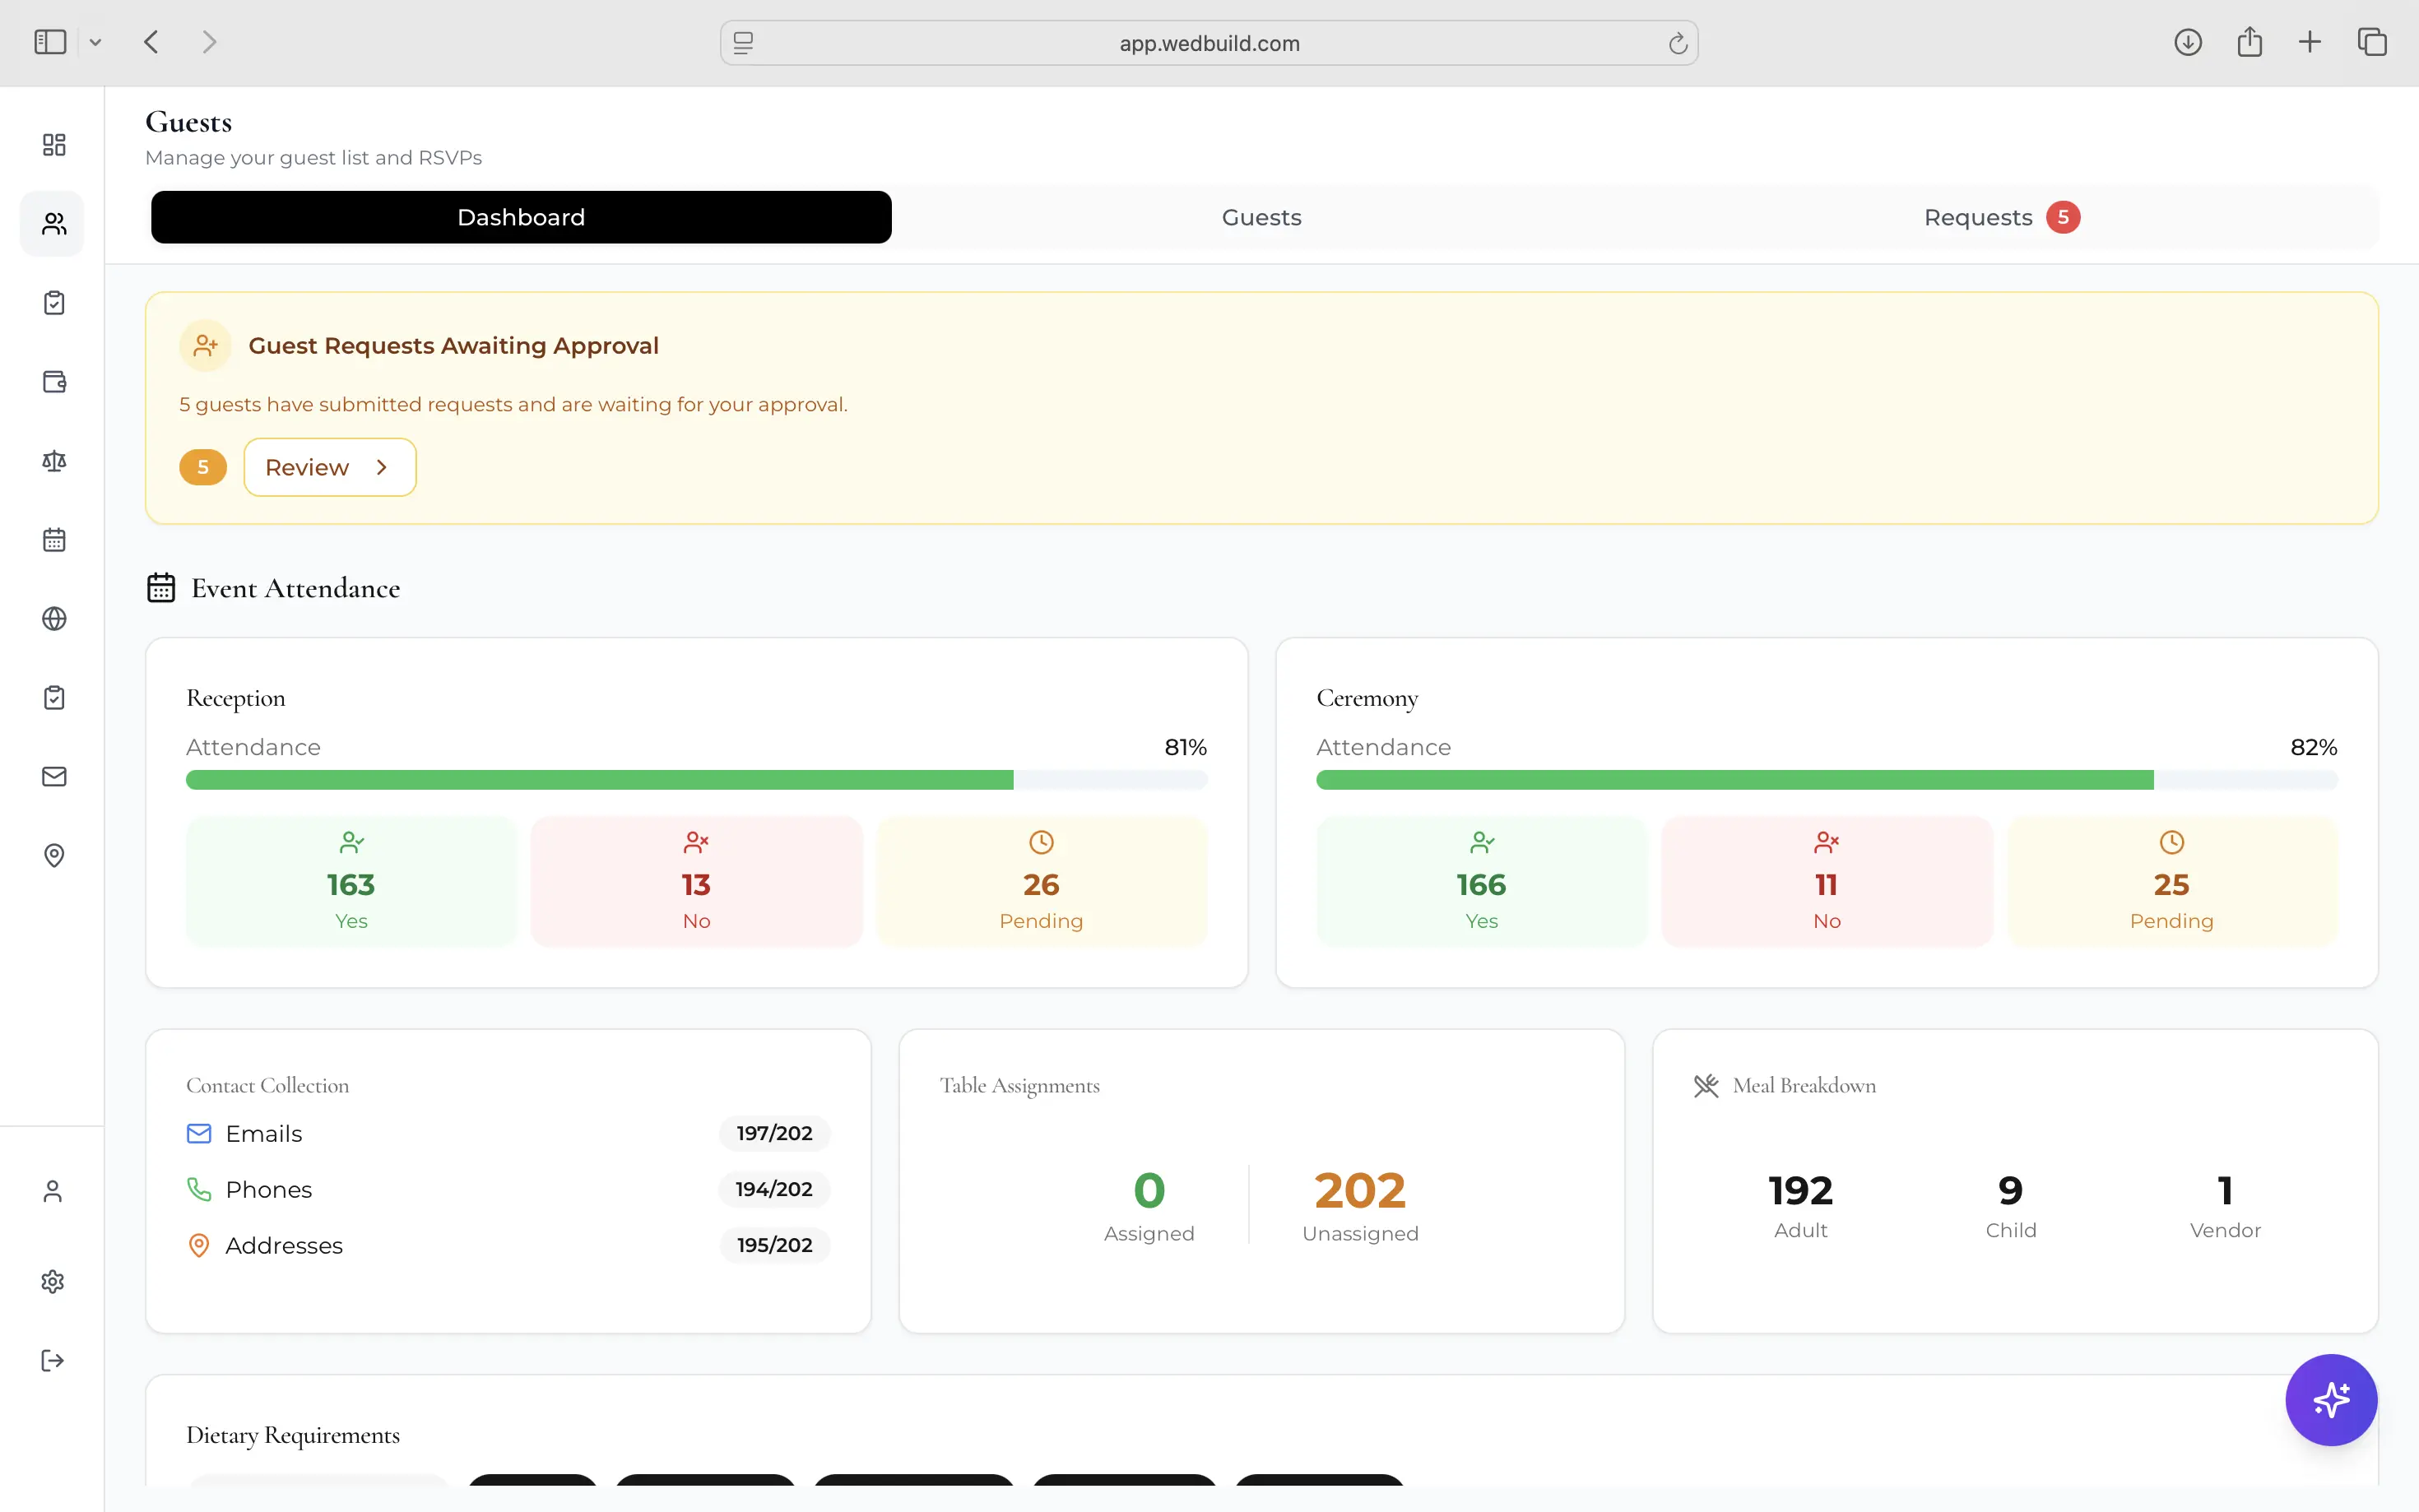Click the Table Assignments heading
2419x1512 pixels.
click(1019, 1086)
